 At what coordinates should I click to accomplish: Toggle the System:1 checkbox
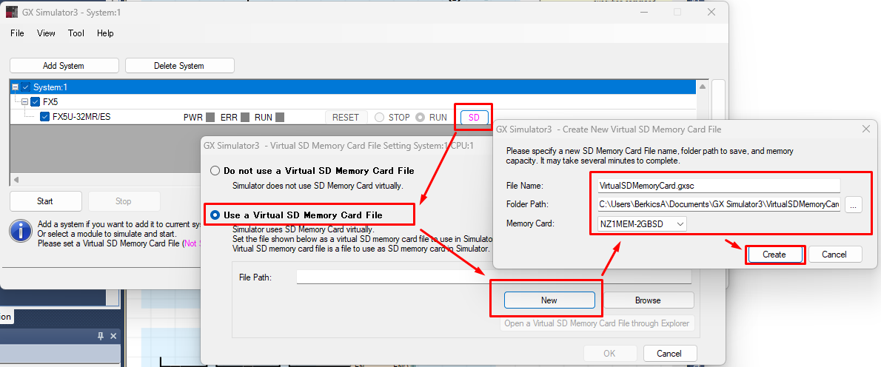coord(26,87)
